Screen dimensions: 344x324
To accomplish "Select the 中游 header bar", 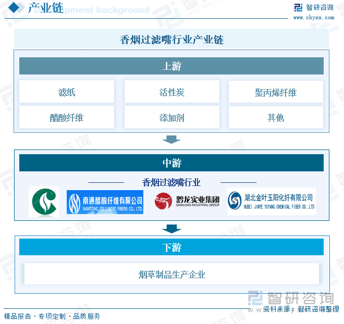I will pyautogui.click(x=171, y=163).
